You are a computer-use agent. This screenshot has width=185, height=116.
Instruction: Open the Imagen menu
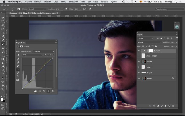tap(47, 2)
